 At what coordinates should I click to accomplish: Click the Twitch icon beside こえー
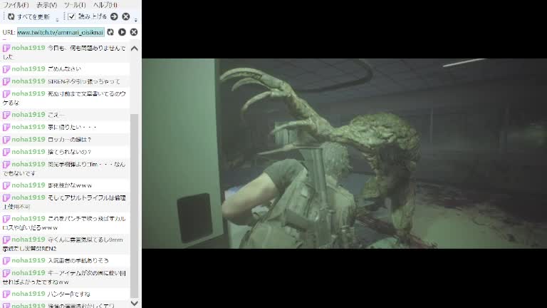(x=6, y=115)
